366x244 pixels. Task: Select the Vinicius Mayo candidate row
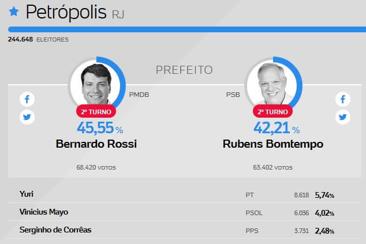click(x=185, y=212)
